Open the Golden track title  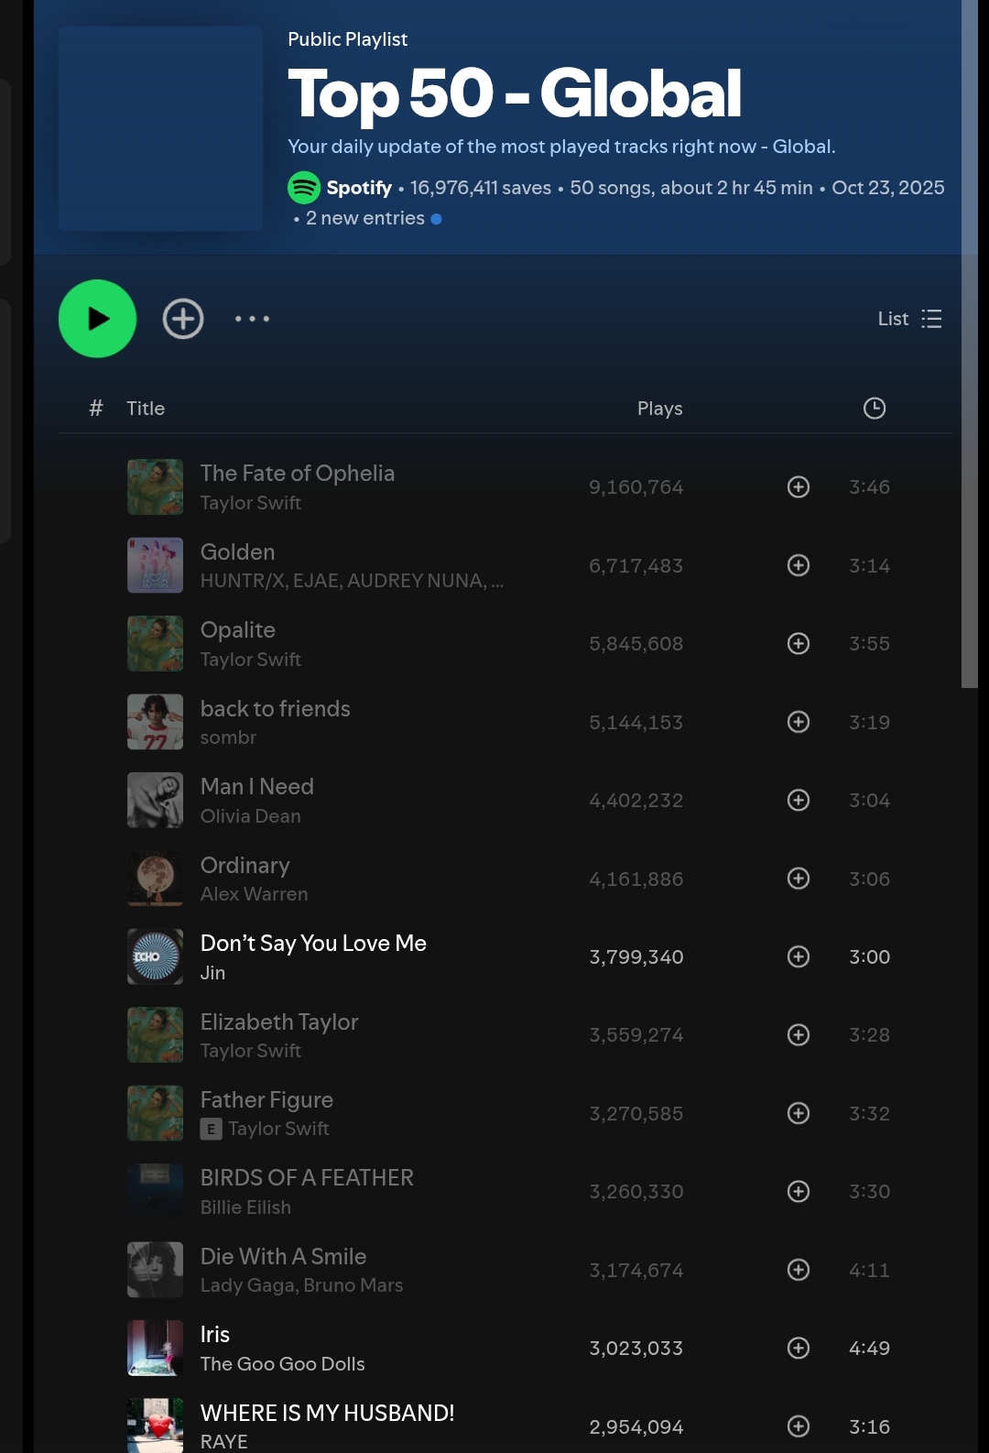click(238, 552)
